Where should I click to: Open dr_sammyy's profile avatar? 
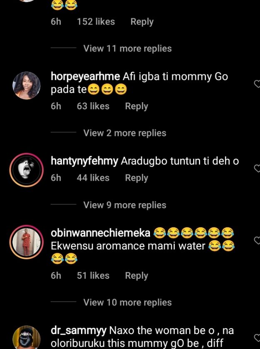(x=27, y=337)
